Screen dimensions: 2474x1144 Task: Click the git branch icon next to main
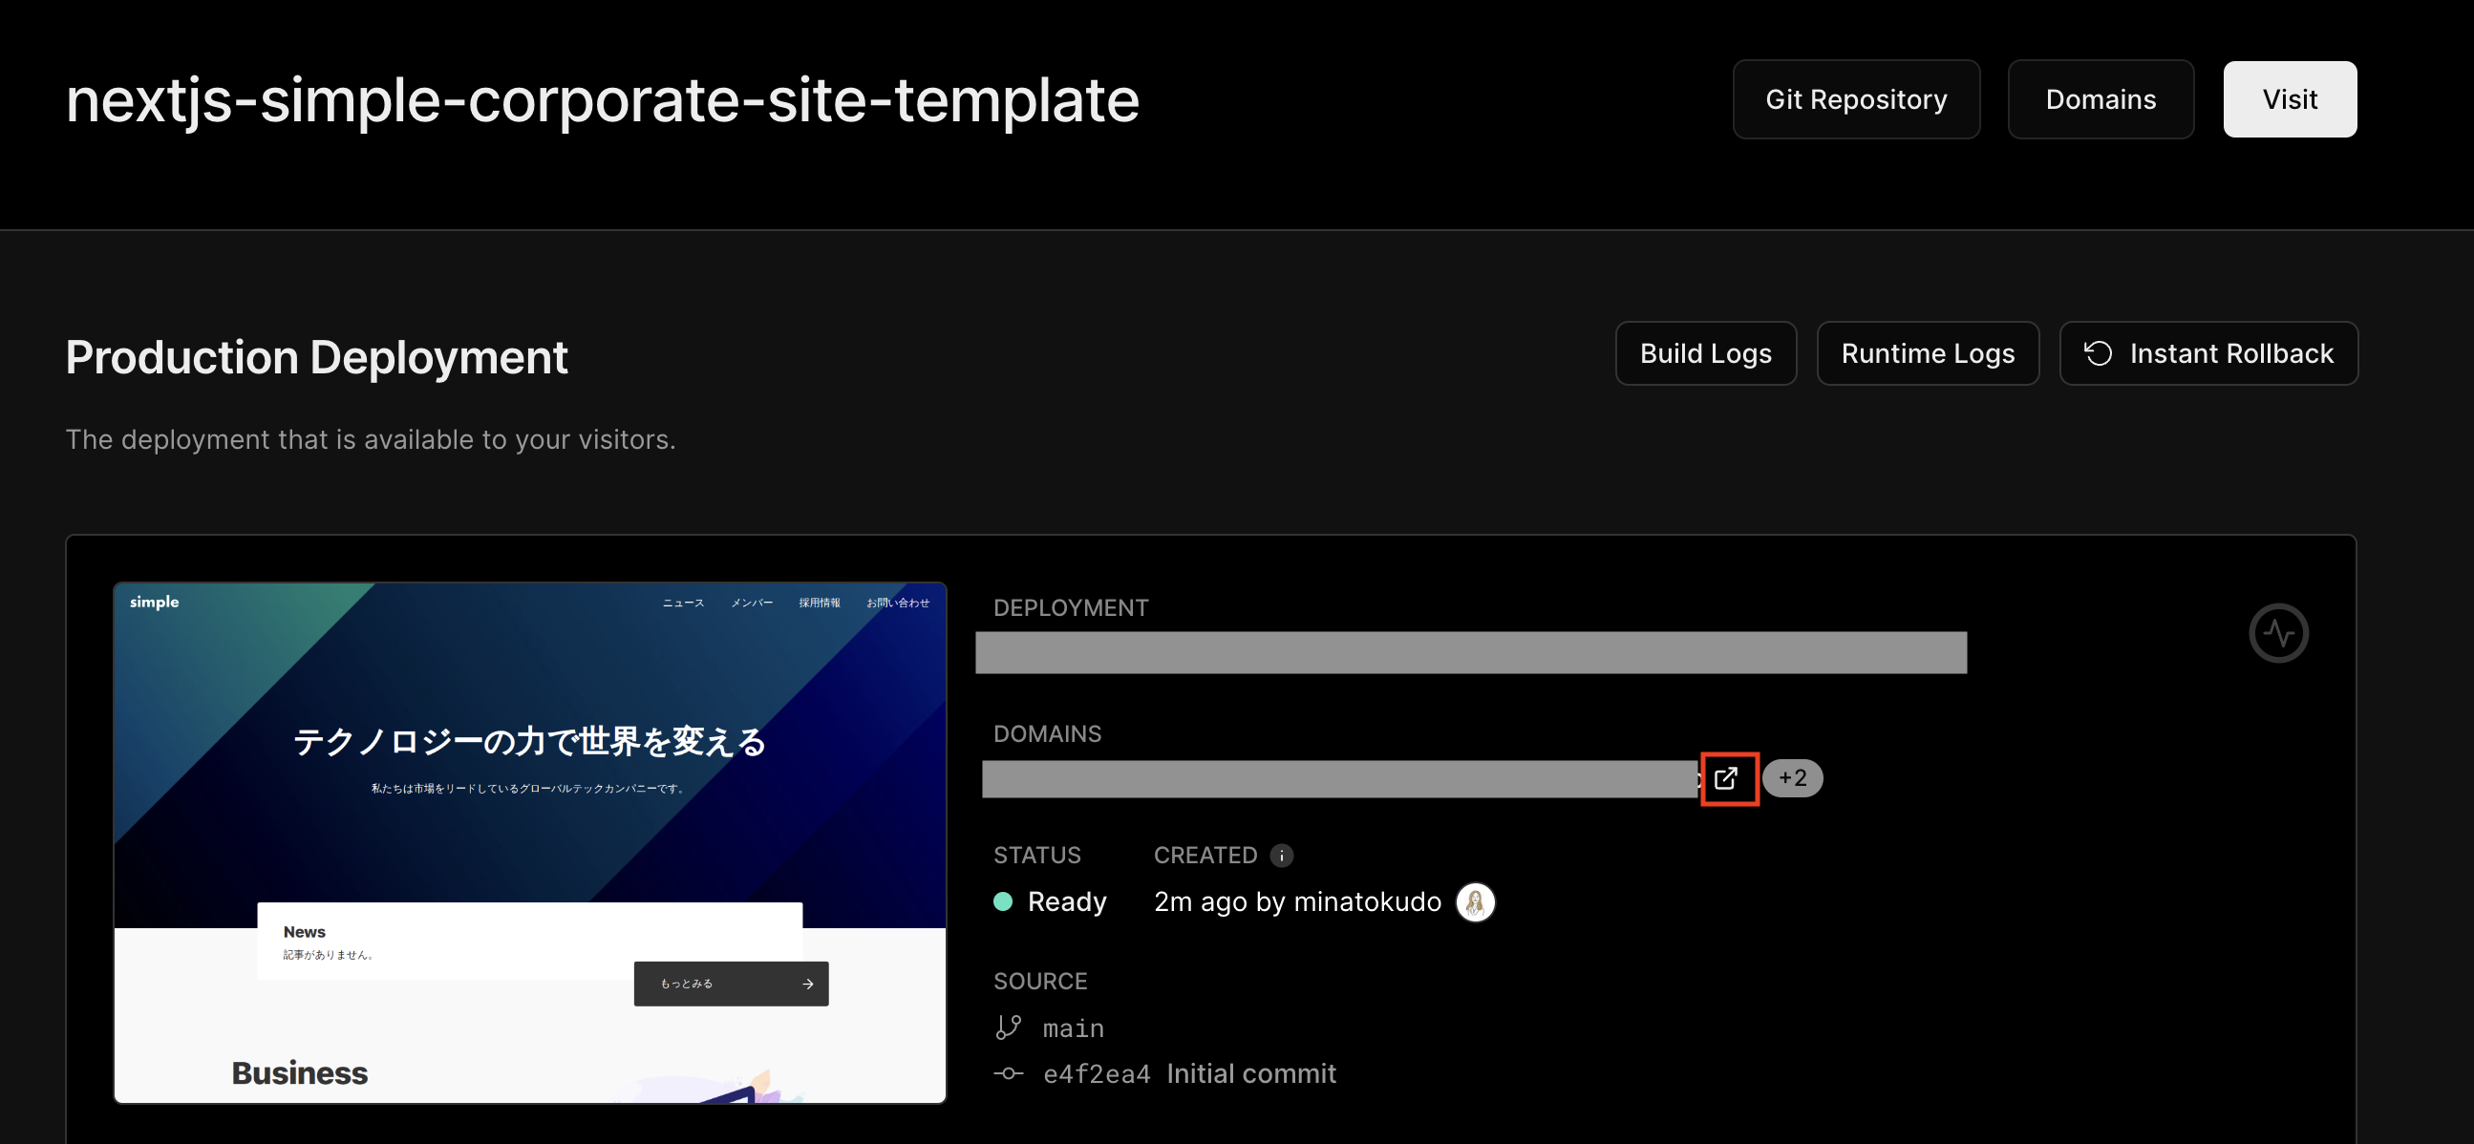(1008, 1027)
